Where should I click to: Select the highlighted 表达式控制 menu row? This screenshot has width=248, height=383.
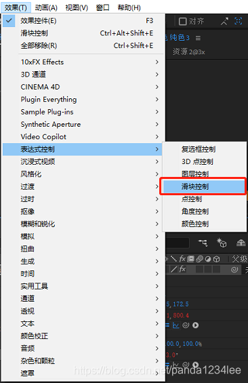(83, 149)
